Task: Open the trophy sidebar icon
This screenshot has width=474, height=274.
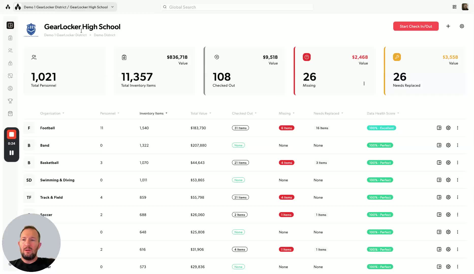Action: (x=10, y=101)
